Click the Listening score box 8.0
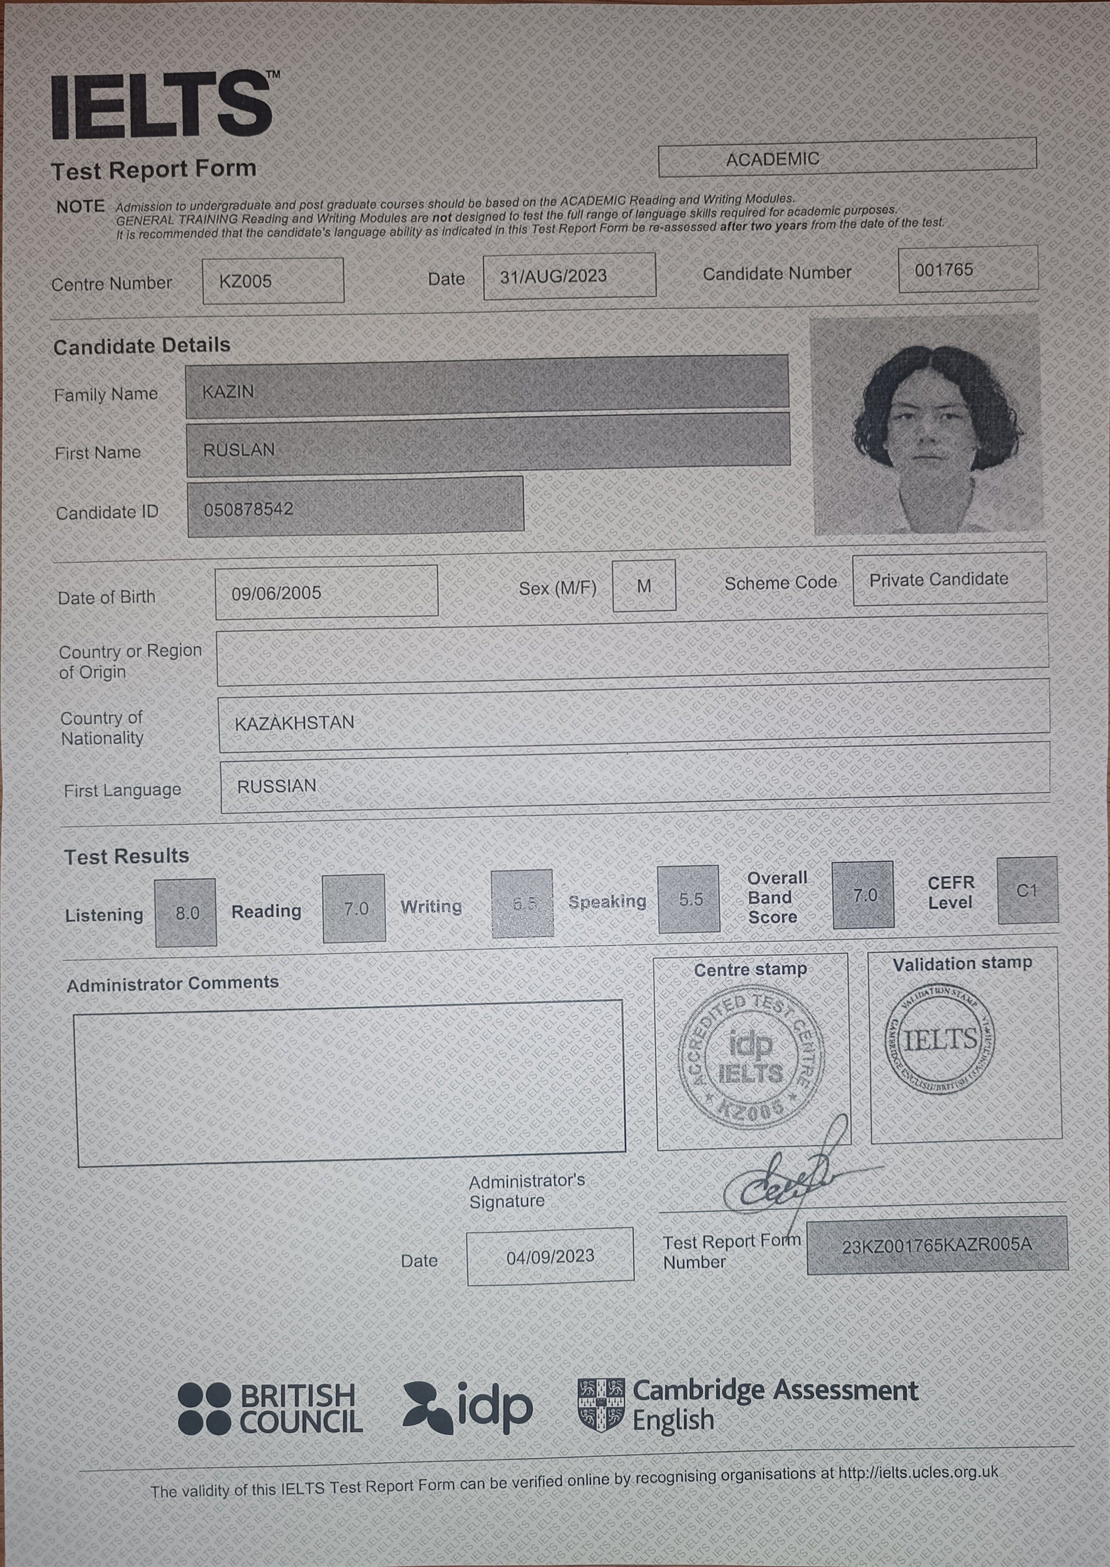Image resolution: width=1110 pixels, height=1567 pixels. click(x=186, y=913)
